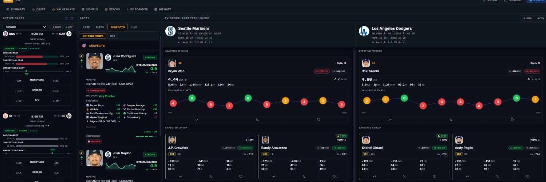Image resolution: width=546 pixels, height=182 pixels.
Task: Click SF moneyline odds +130
Action: [19, 162]
